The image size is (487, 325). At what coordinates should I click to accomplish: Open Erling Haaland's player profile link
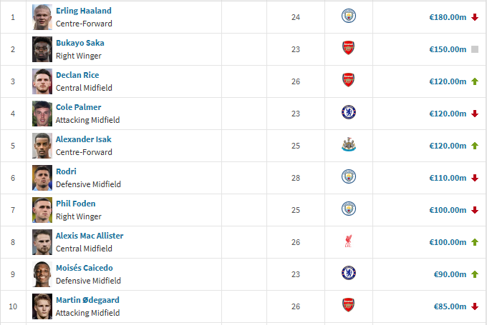84,11
